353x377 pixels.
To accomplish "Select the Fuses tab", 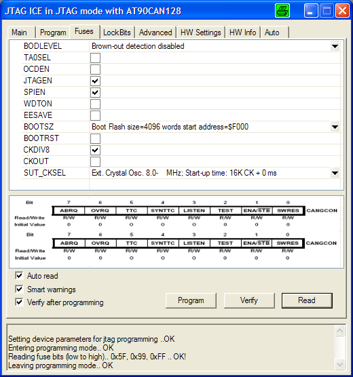I will coord(84,31).
